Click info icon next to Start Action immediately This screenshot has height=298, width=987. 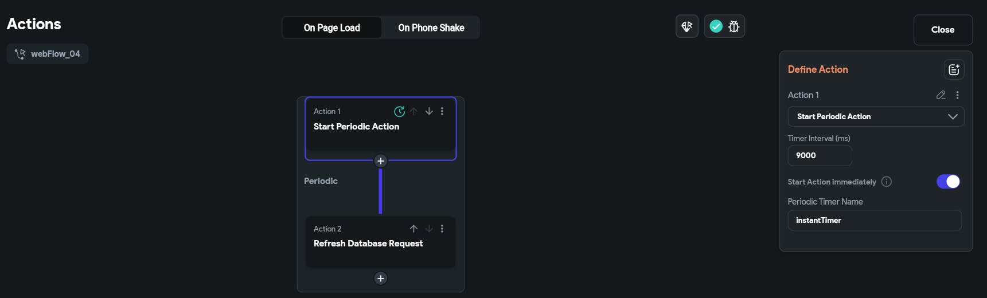point(886,182)
